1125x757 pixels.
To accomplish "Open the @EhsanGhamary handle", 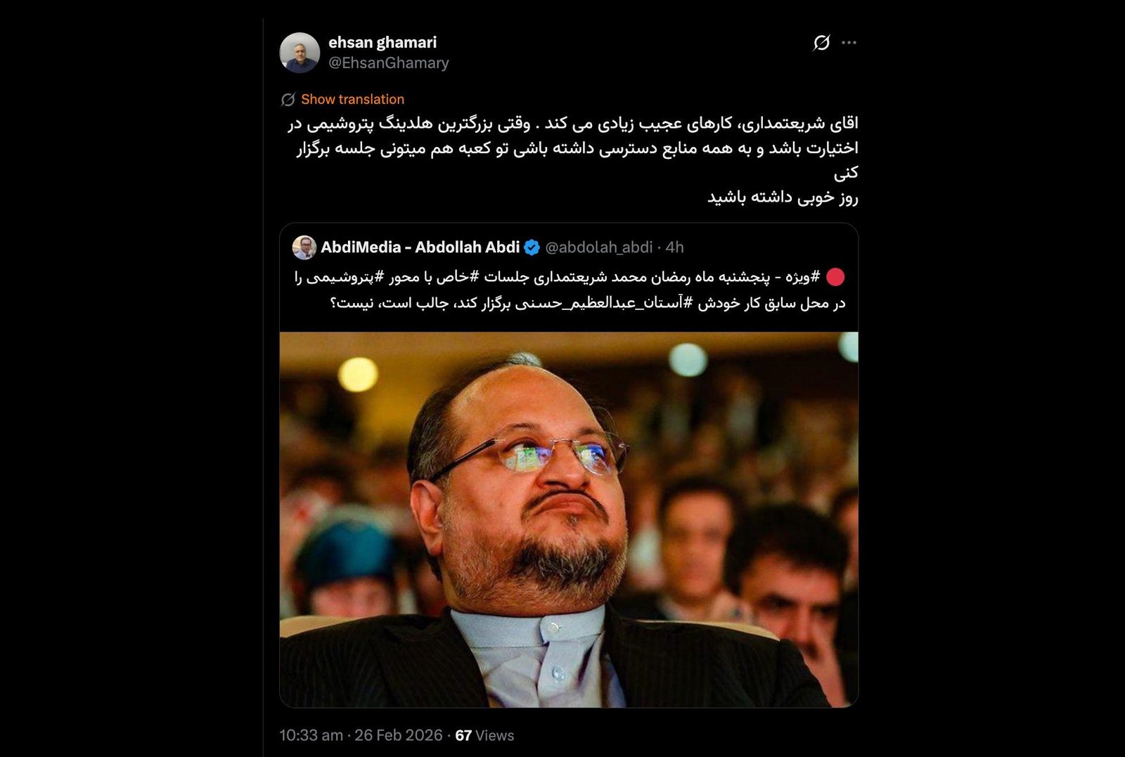I will [388, 63].
